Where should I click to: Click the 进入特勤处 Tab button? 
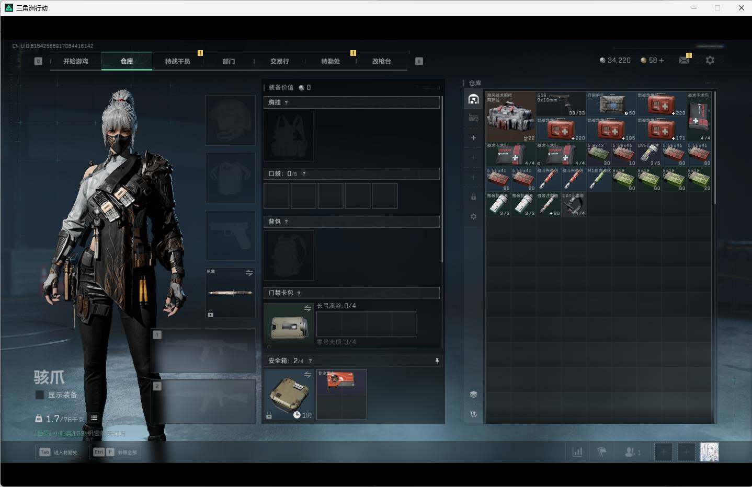pos(59,452)
